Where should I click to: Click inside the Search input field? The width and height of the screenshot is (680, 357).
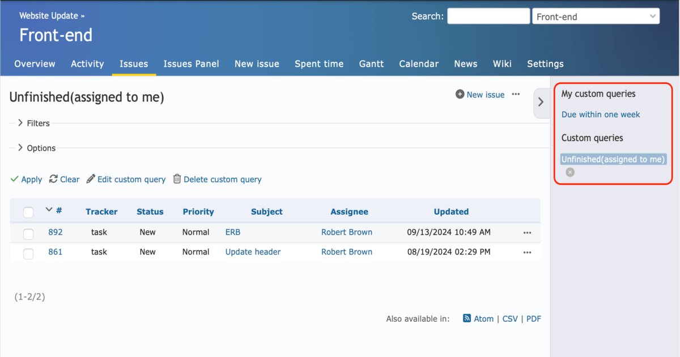pyautogui.click(x=488, y=16)
